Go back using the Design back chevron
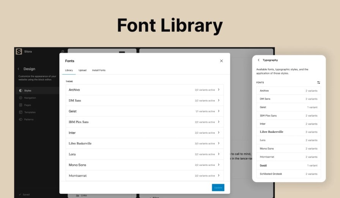Screen dimensions: 340x198 (x=19, y=69)
